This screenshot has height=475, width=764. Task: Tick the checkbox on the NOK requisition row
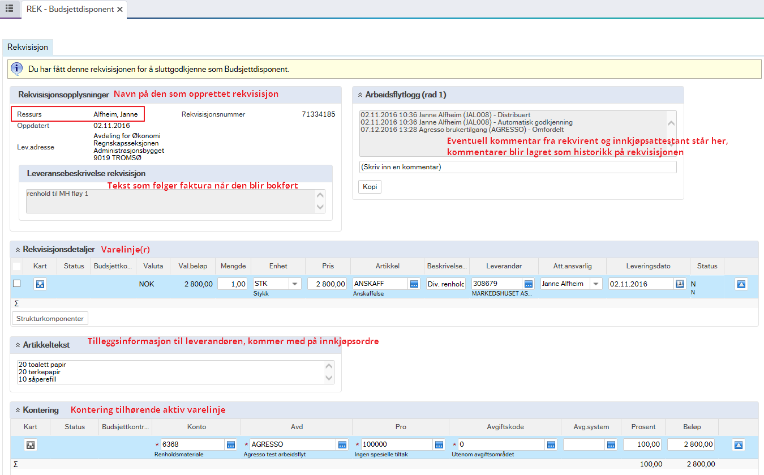tap(16, 284)
